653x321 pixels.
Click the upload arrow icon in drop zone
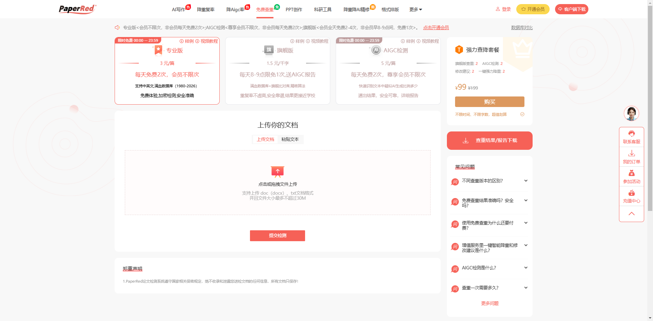(x=278, y=172)
